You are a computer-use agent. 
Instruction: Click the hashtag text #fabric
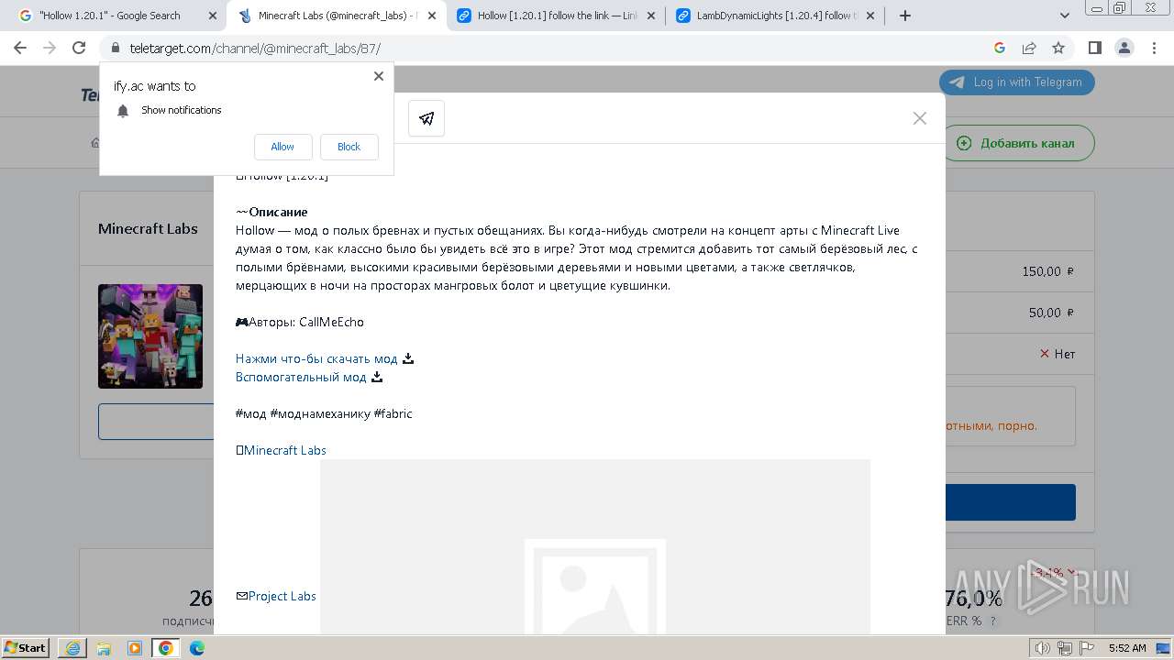pyautogui.click(x=393, y=413)
